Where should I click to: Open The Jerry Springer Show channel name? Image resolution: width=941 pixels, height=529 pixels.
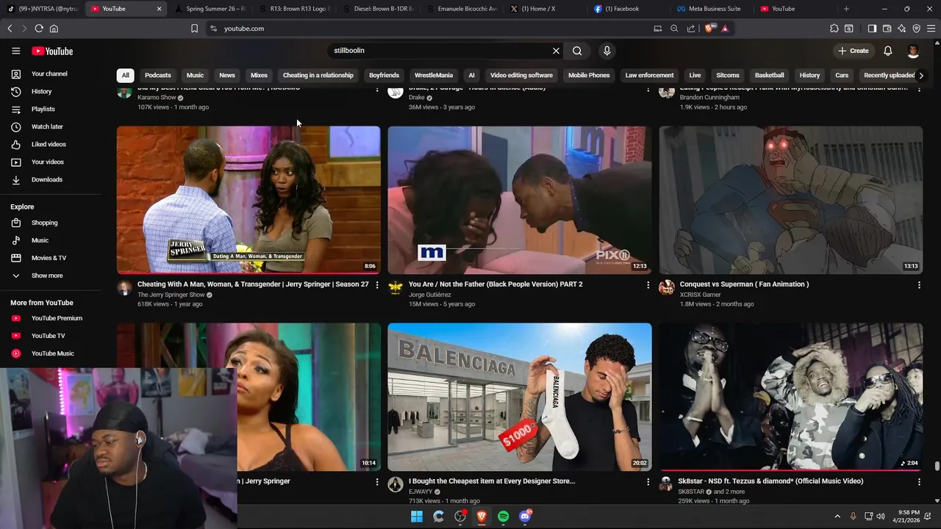coord(171,295)
